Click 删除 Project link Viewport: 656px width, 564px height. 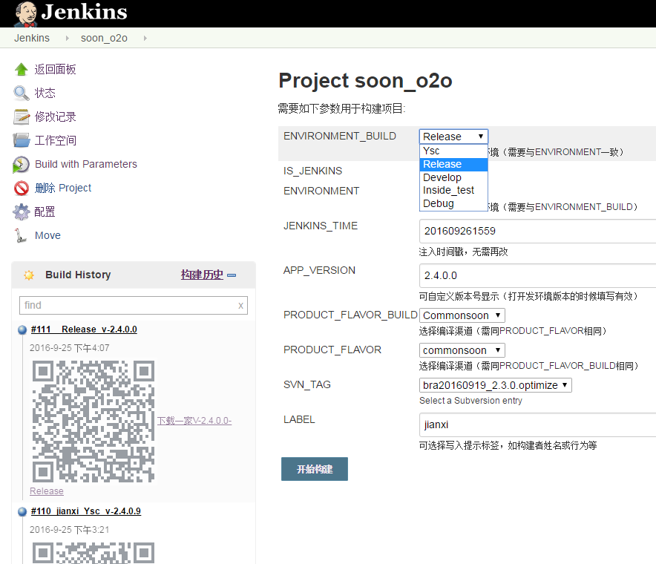63,188
